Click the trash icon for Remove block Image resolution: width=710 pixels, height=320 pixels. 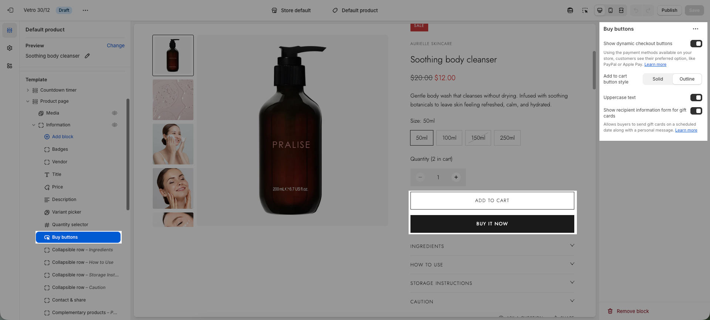[x=610, y=311]
